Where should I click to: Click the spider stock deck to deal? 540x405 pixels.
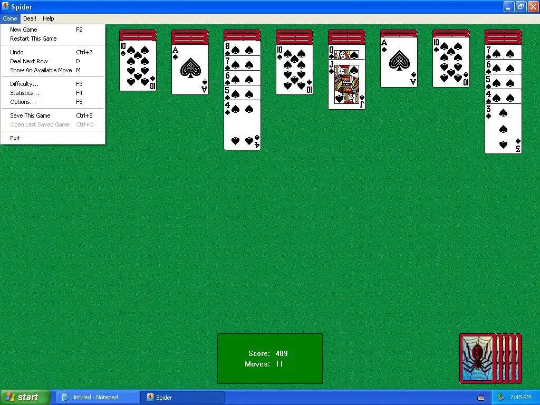click(x=490, y=359)
